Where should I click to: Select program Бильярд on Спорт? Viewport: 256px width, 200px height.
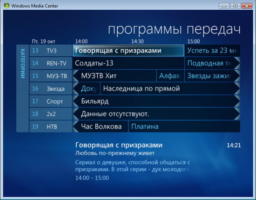157,101
